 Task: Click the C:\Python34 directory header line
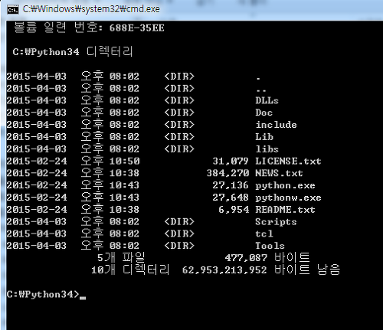pos(73,52)
